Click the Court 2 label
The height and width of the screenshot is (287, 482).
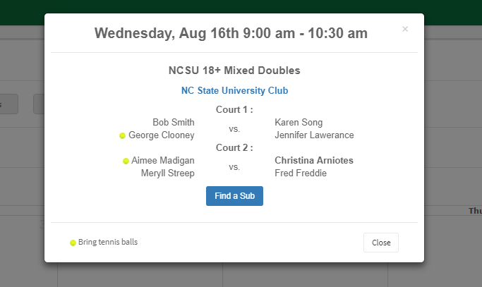pos(234,148)
